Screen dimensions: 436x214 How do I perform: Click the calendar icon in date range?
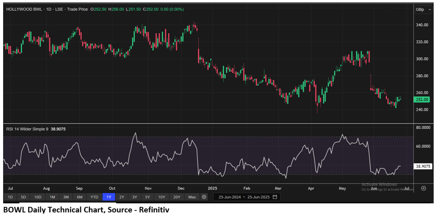(275, 197)
